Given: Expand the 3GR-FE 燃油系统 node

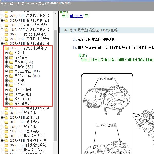Looking at the screenshot, I should click(2, 113).
